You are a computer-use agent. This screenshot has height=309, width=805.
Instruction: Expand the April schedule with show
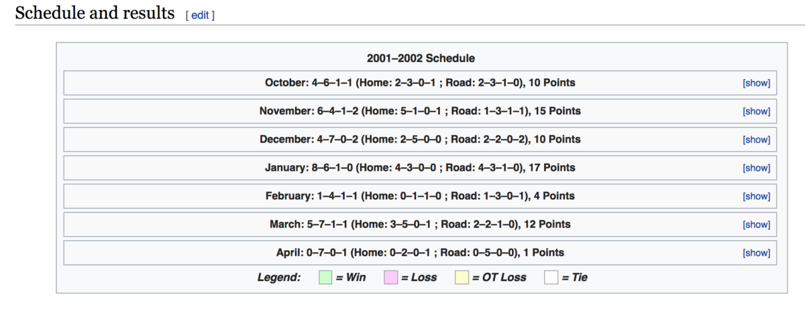(x=756, y=253)
